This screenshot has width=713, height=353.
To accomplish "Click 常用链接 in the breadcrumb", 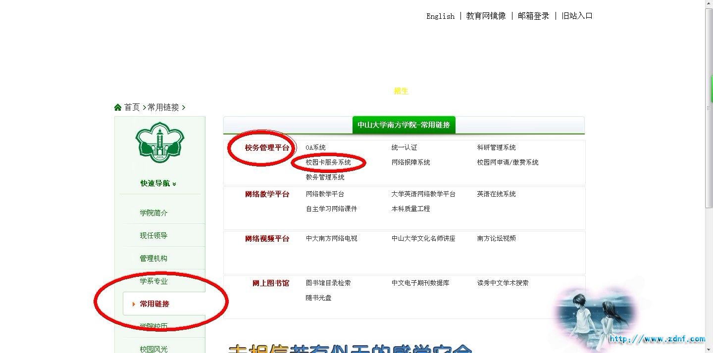I will pyautogui.click(x=163, y=107).
